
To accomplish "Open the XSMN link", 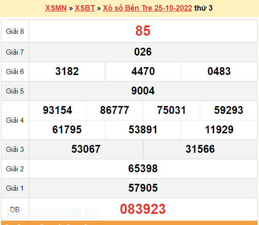I will pyautogui.click(x=56, y=8).
